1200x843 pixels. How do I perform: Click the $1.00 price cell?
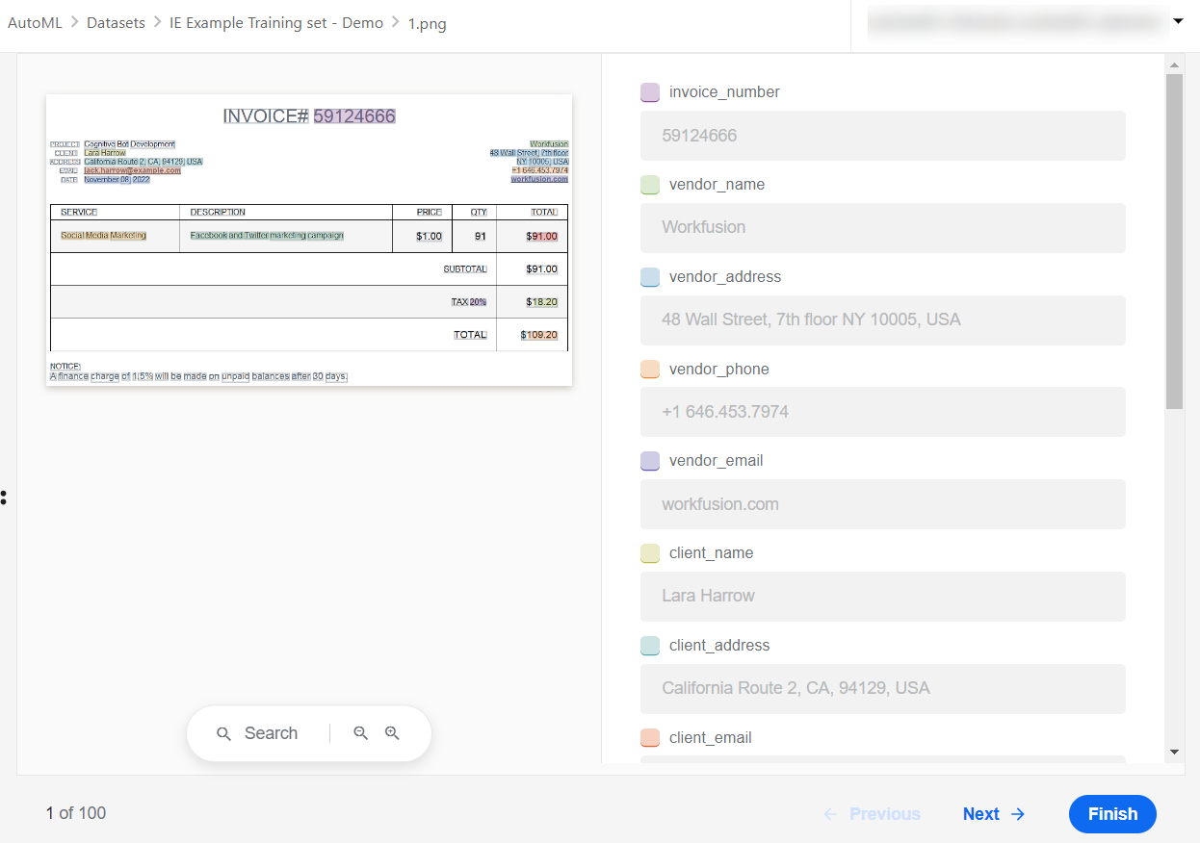pos(430,236)
